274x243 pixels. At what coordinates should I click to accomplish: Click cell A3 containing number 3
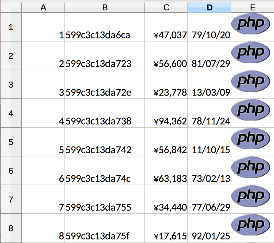(43, 85)
